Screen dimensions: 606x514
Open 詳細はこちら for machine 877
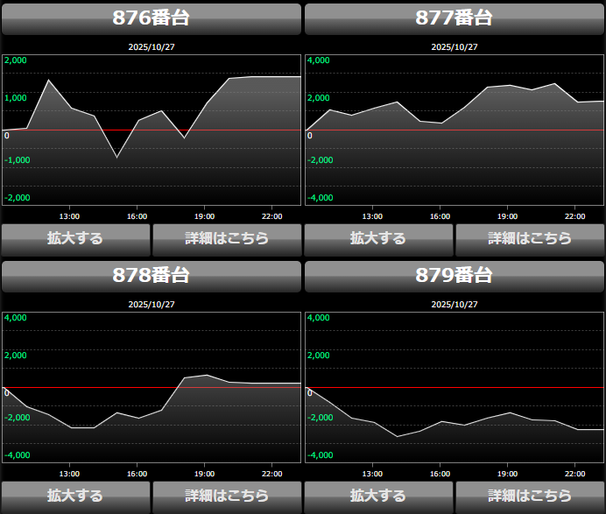tap(530, 238)
